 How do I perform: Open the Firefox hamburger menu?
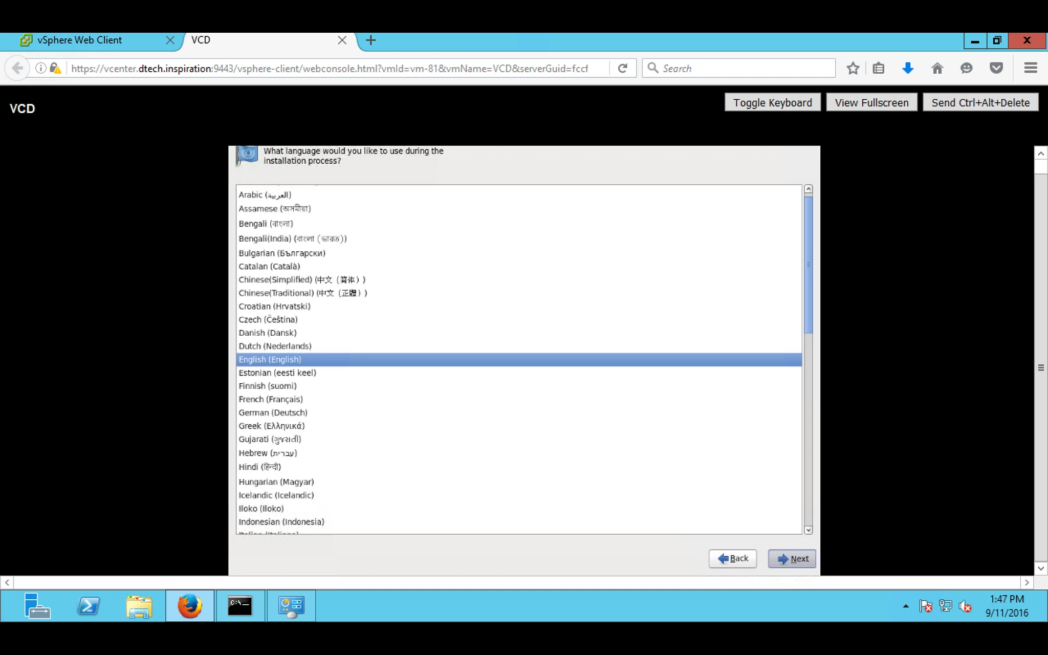[1031, 68]
